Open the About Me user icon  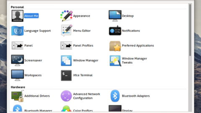click(x=17, y=16)
